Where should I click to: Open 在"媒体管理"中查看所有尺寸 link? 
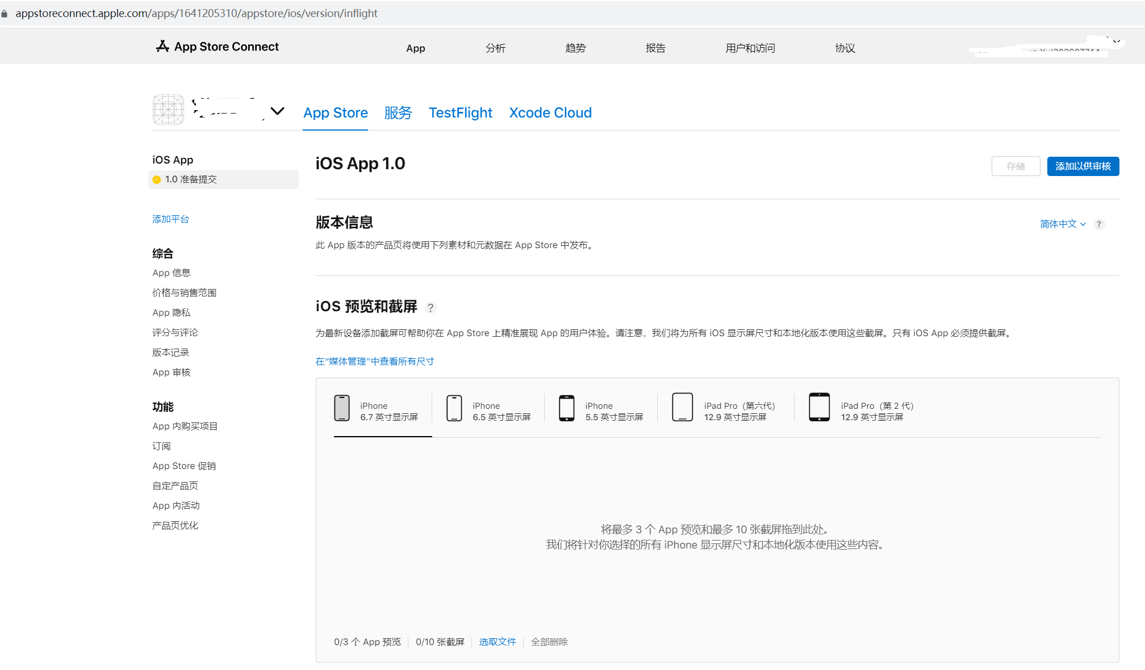pyautogui.click(x=375, y=362)
